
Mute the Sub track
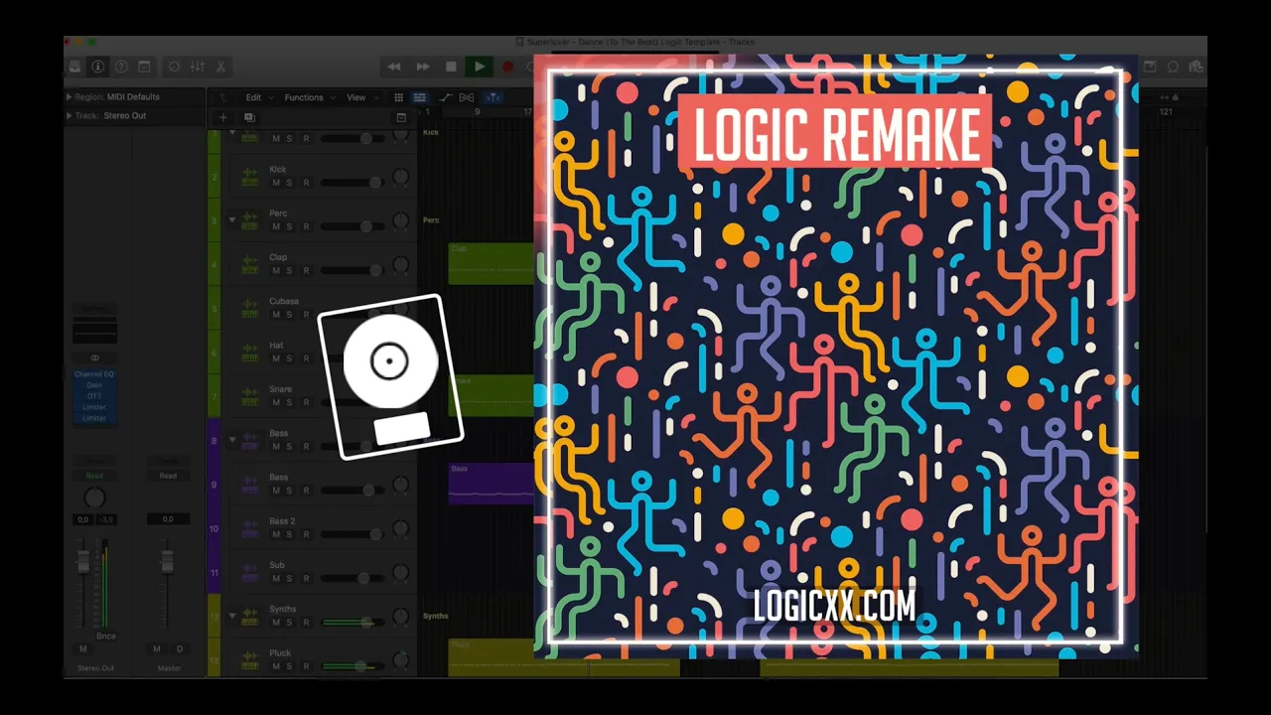(276, 578)
